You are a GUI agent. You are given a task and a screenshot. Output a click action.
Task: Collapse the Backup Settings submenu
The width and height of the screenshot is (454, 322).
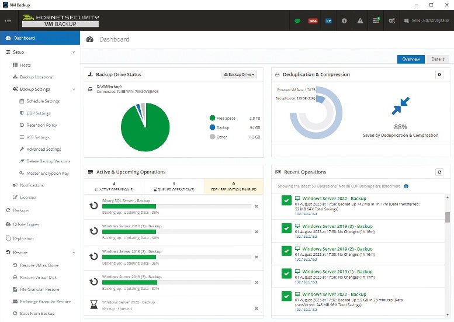tap(73, 89)
